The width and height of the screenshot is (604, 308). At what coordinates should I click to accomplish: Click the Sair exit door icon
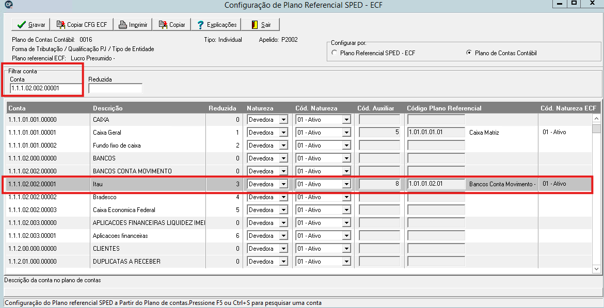pyautogui.click(x=255, y=25)
